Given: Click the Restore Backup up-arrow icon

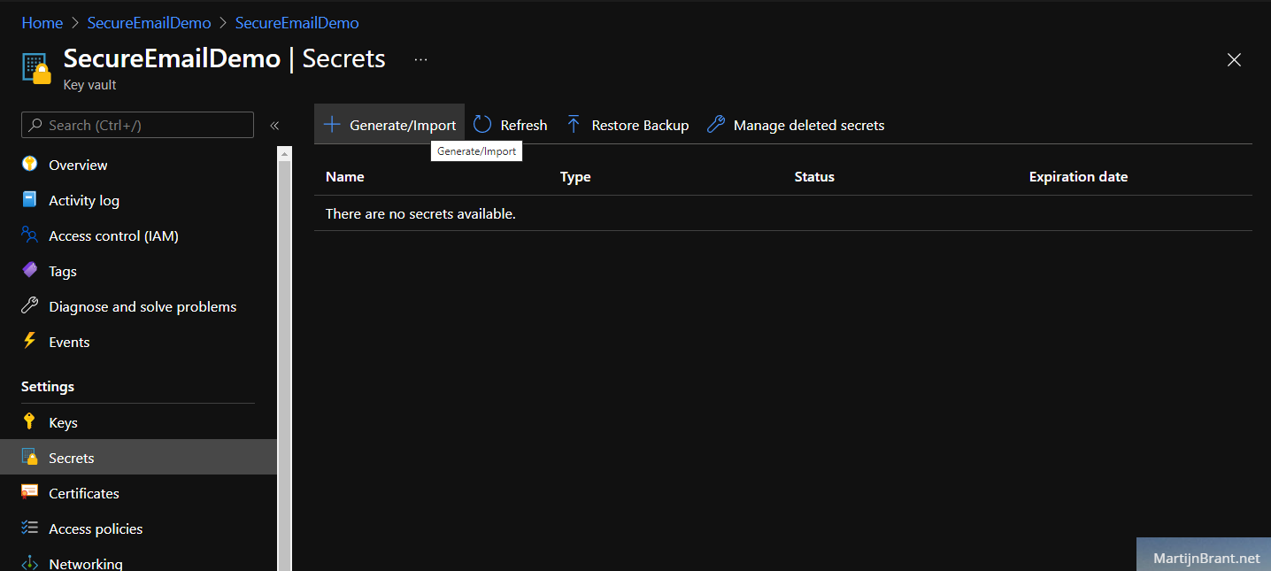Looking at the screenshot, I should (x=574, y=125).
